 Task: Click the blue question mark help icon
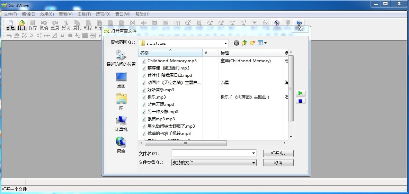[299, 23]
